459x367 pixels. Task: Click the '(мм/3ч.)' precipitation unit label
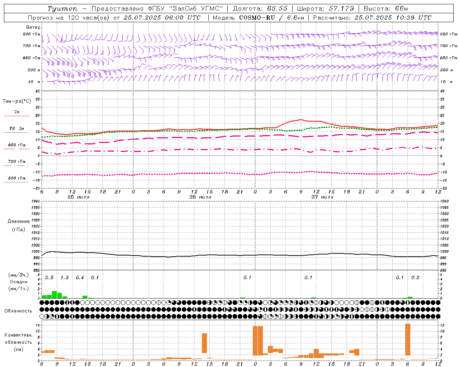pos(19,275)
